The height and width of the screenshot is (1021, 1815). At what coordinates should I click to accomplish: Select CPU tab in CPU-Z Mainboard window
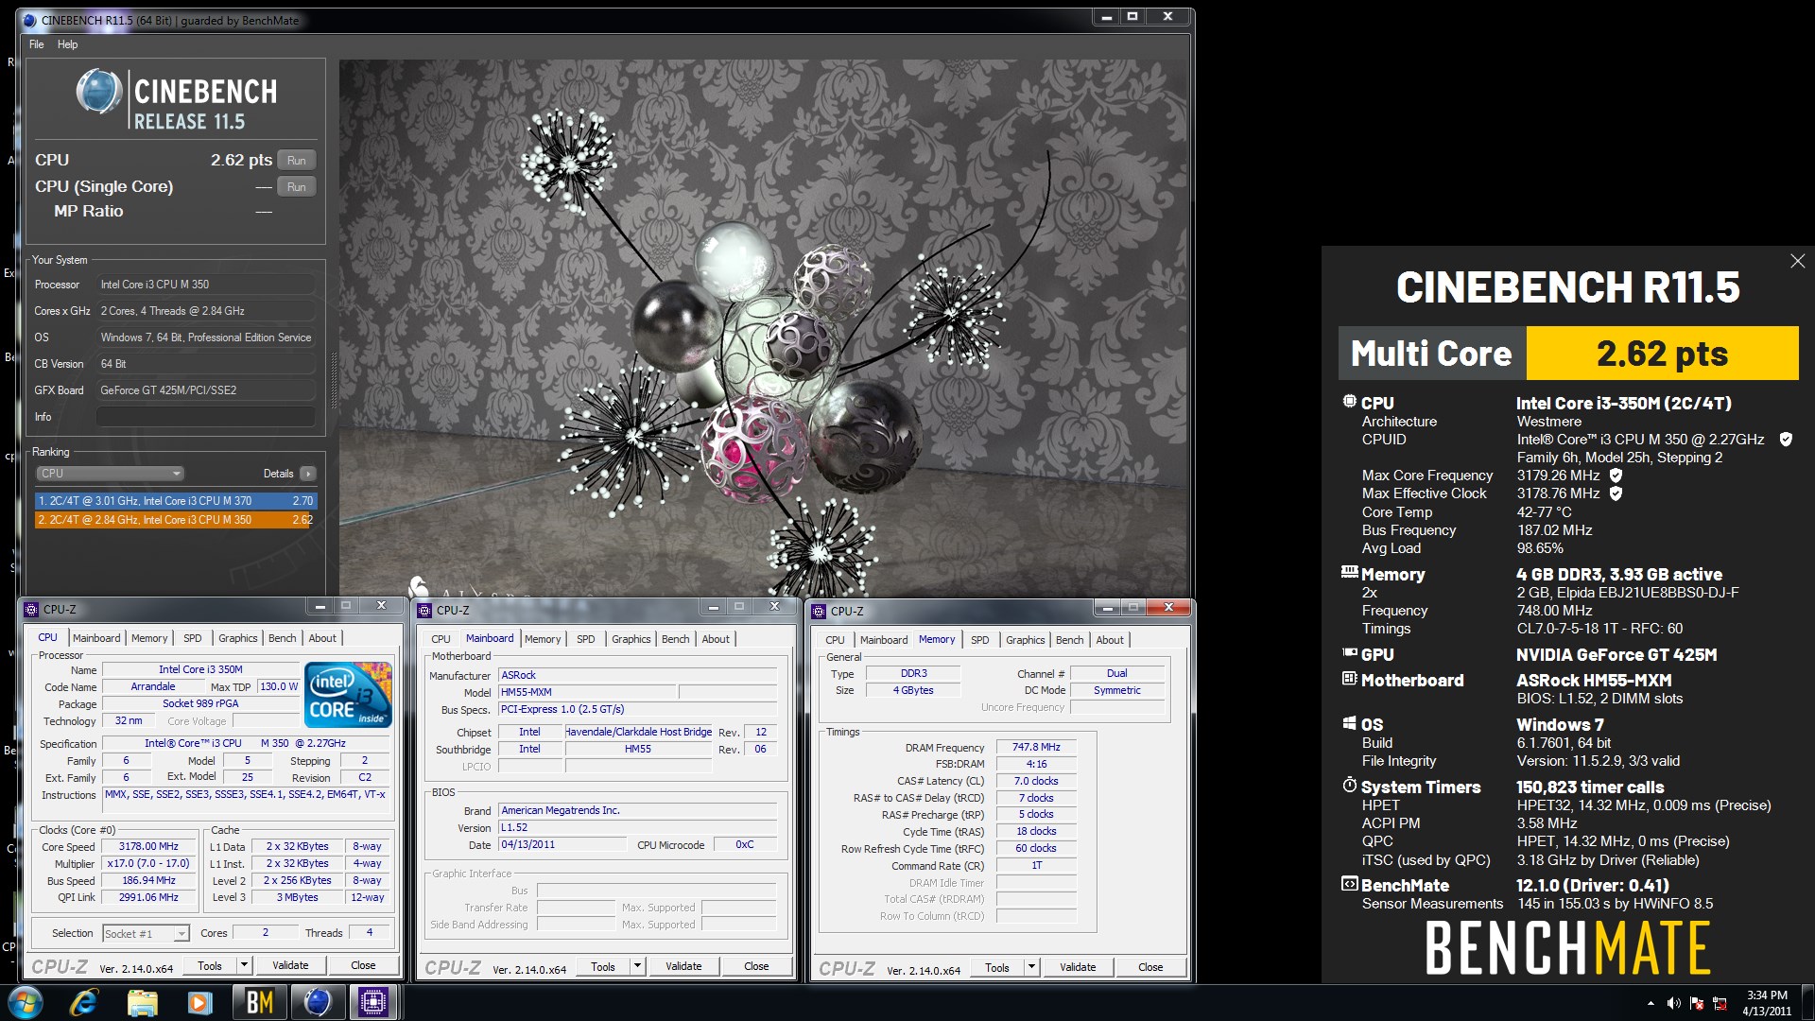[x=441, y=639]
